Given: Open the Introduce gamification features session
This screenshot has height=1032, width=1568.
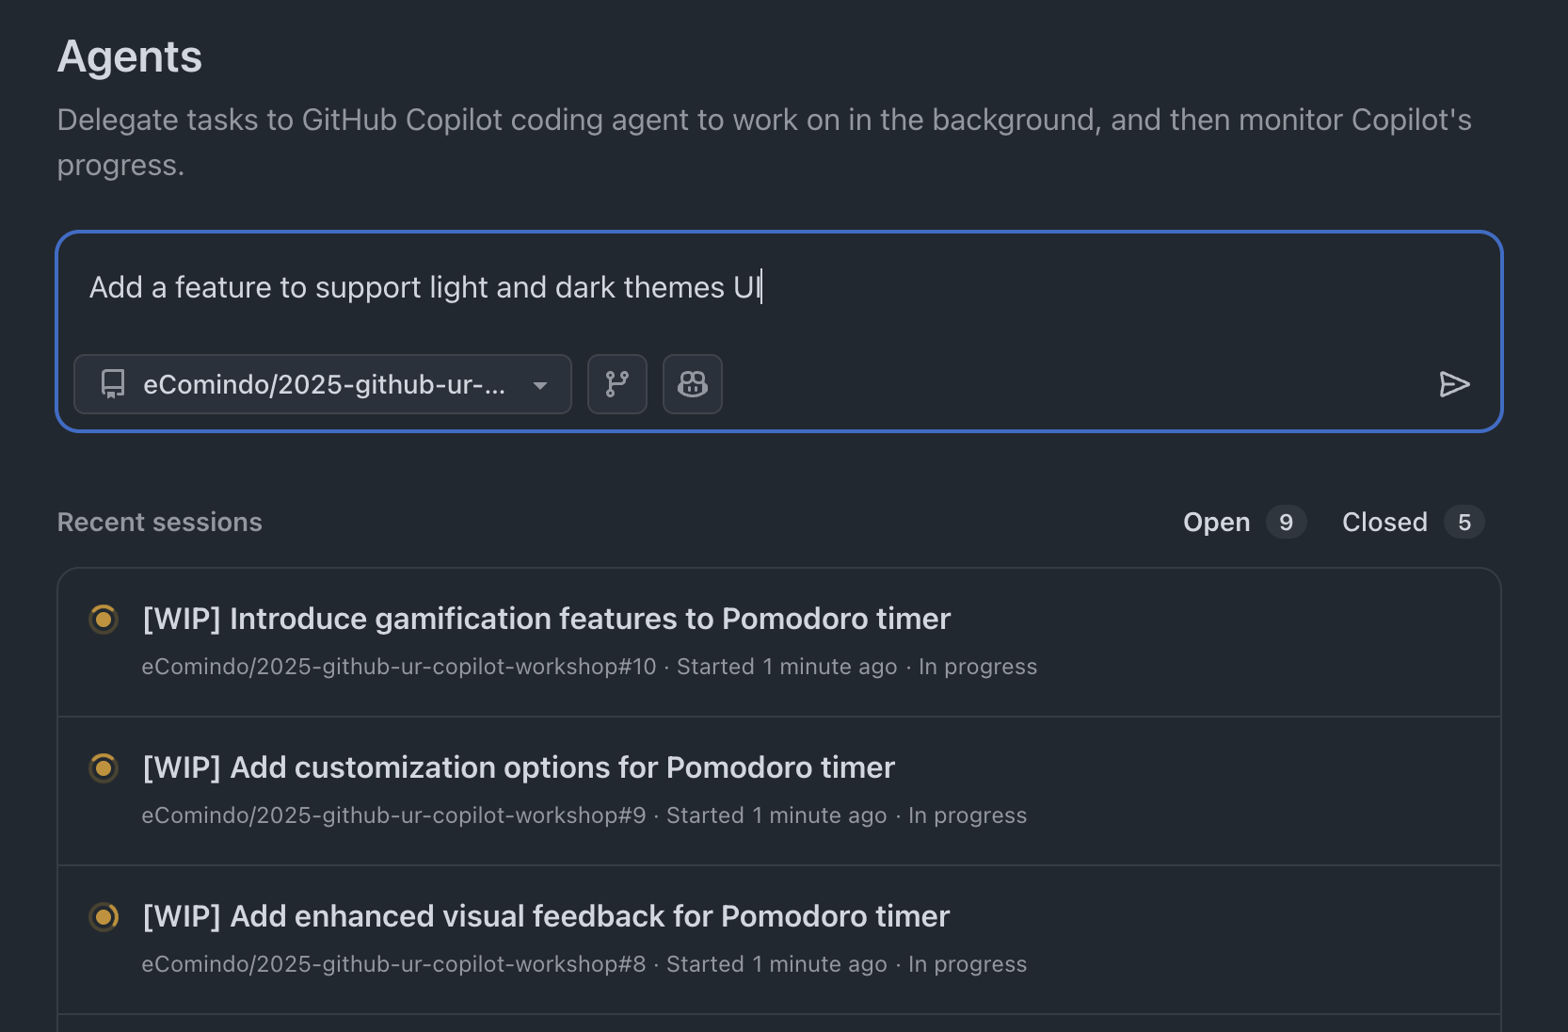Looking at the screenshot, I should (x=546, y=619).
